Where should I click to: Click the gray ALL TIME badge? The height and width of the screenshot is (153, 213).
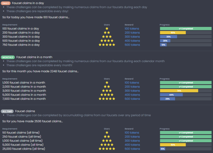click(7, 111)
